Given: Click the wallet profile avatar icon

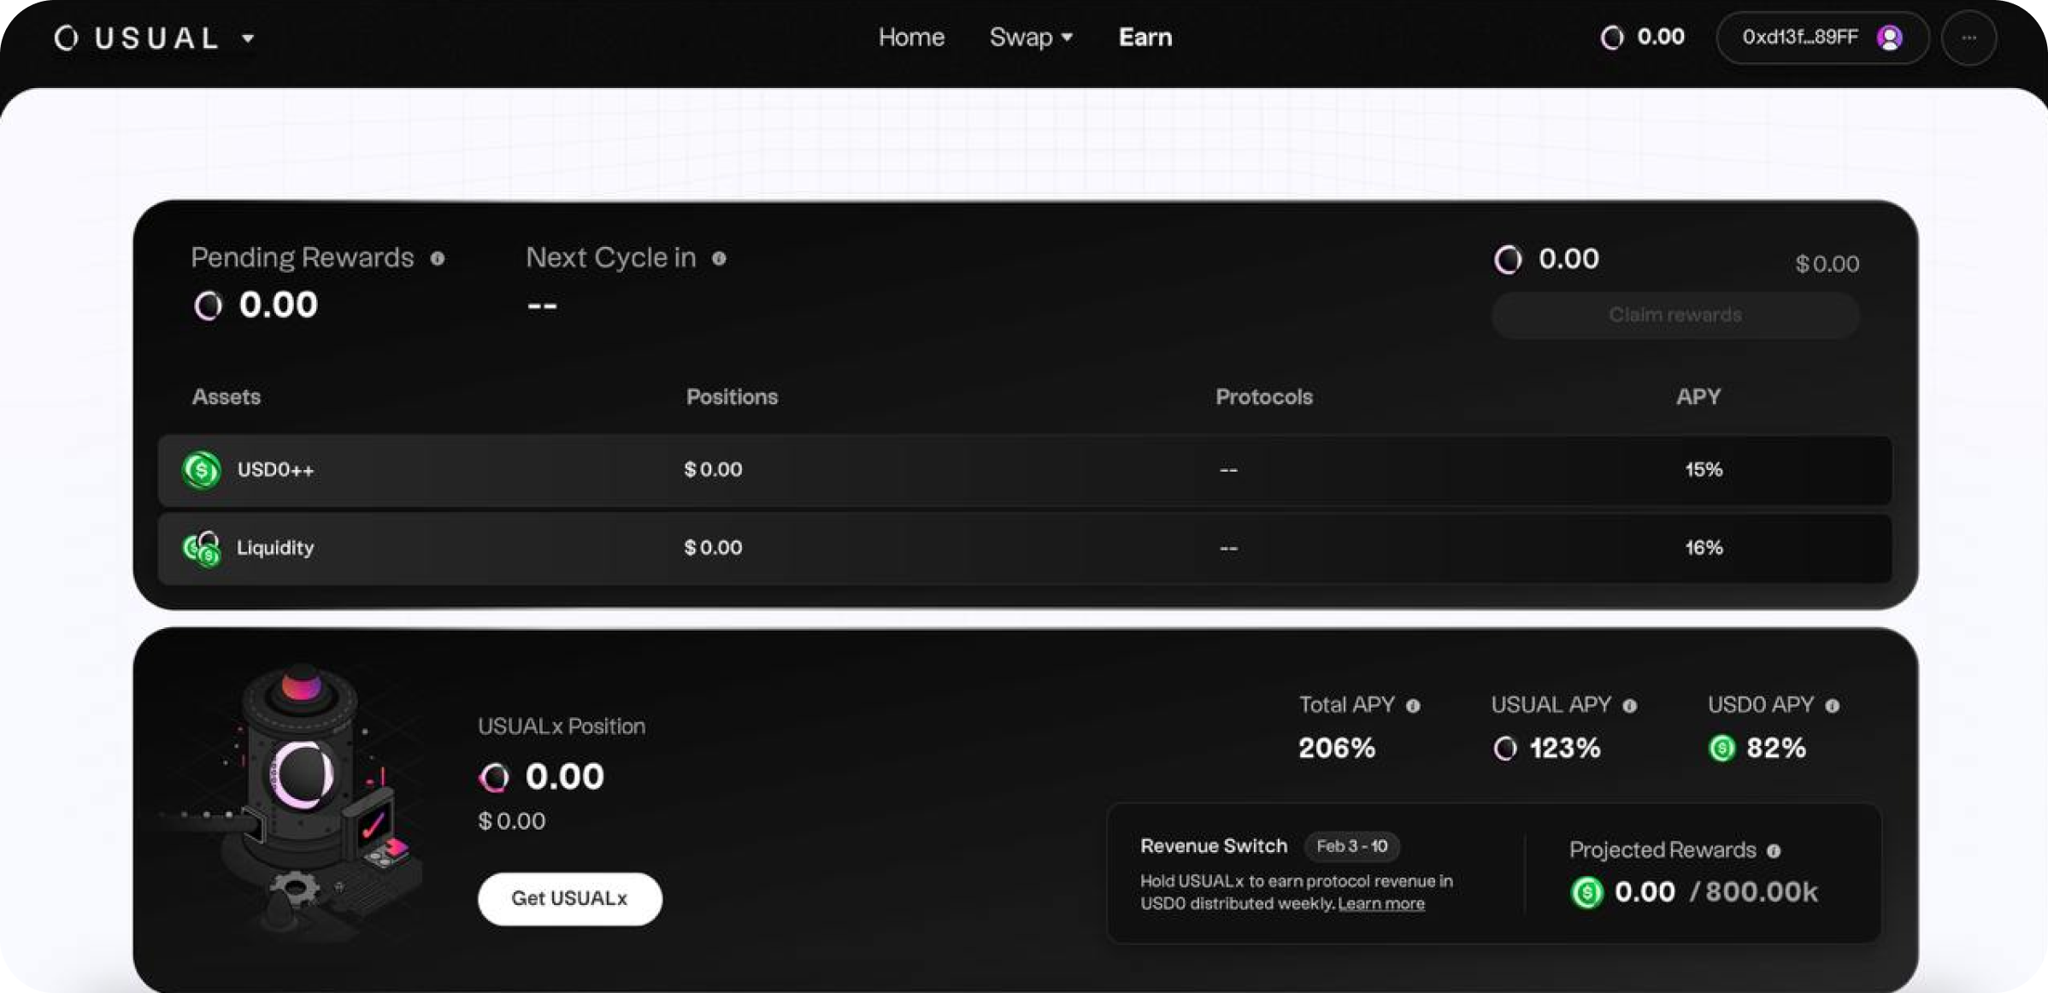Looking at the screenshot, I should click(1890, 38).
